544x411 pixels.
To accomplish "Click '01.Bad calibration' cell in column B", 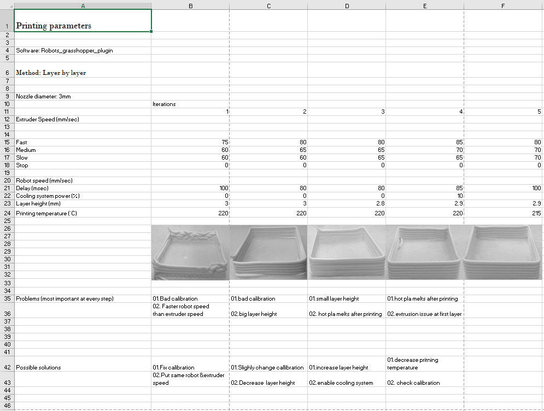I will pos(190,298).
